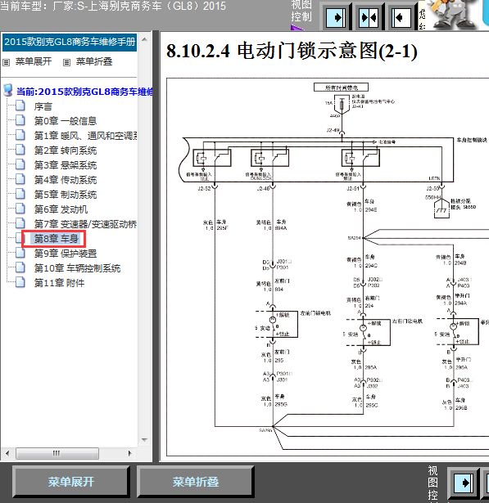Click the computer icon beside current manual title
Screen dimensions: 489x503
click(x=8, y=91)
